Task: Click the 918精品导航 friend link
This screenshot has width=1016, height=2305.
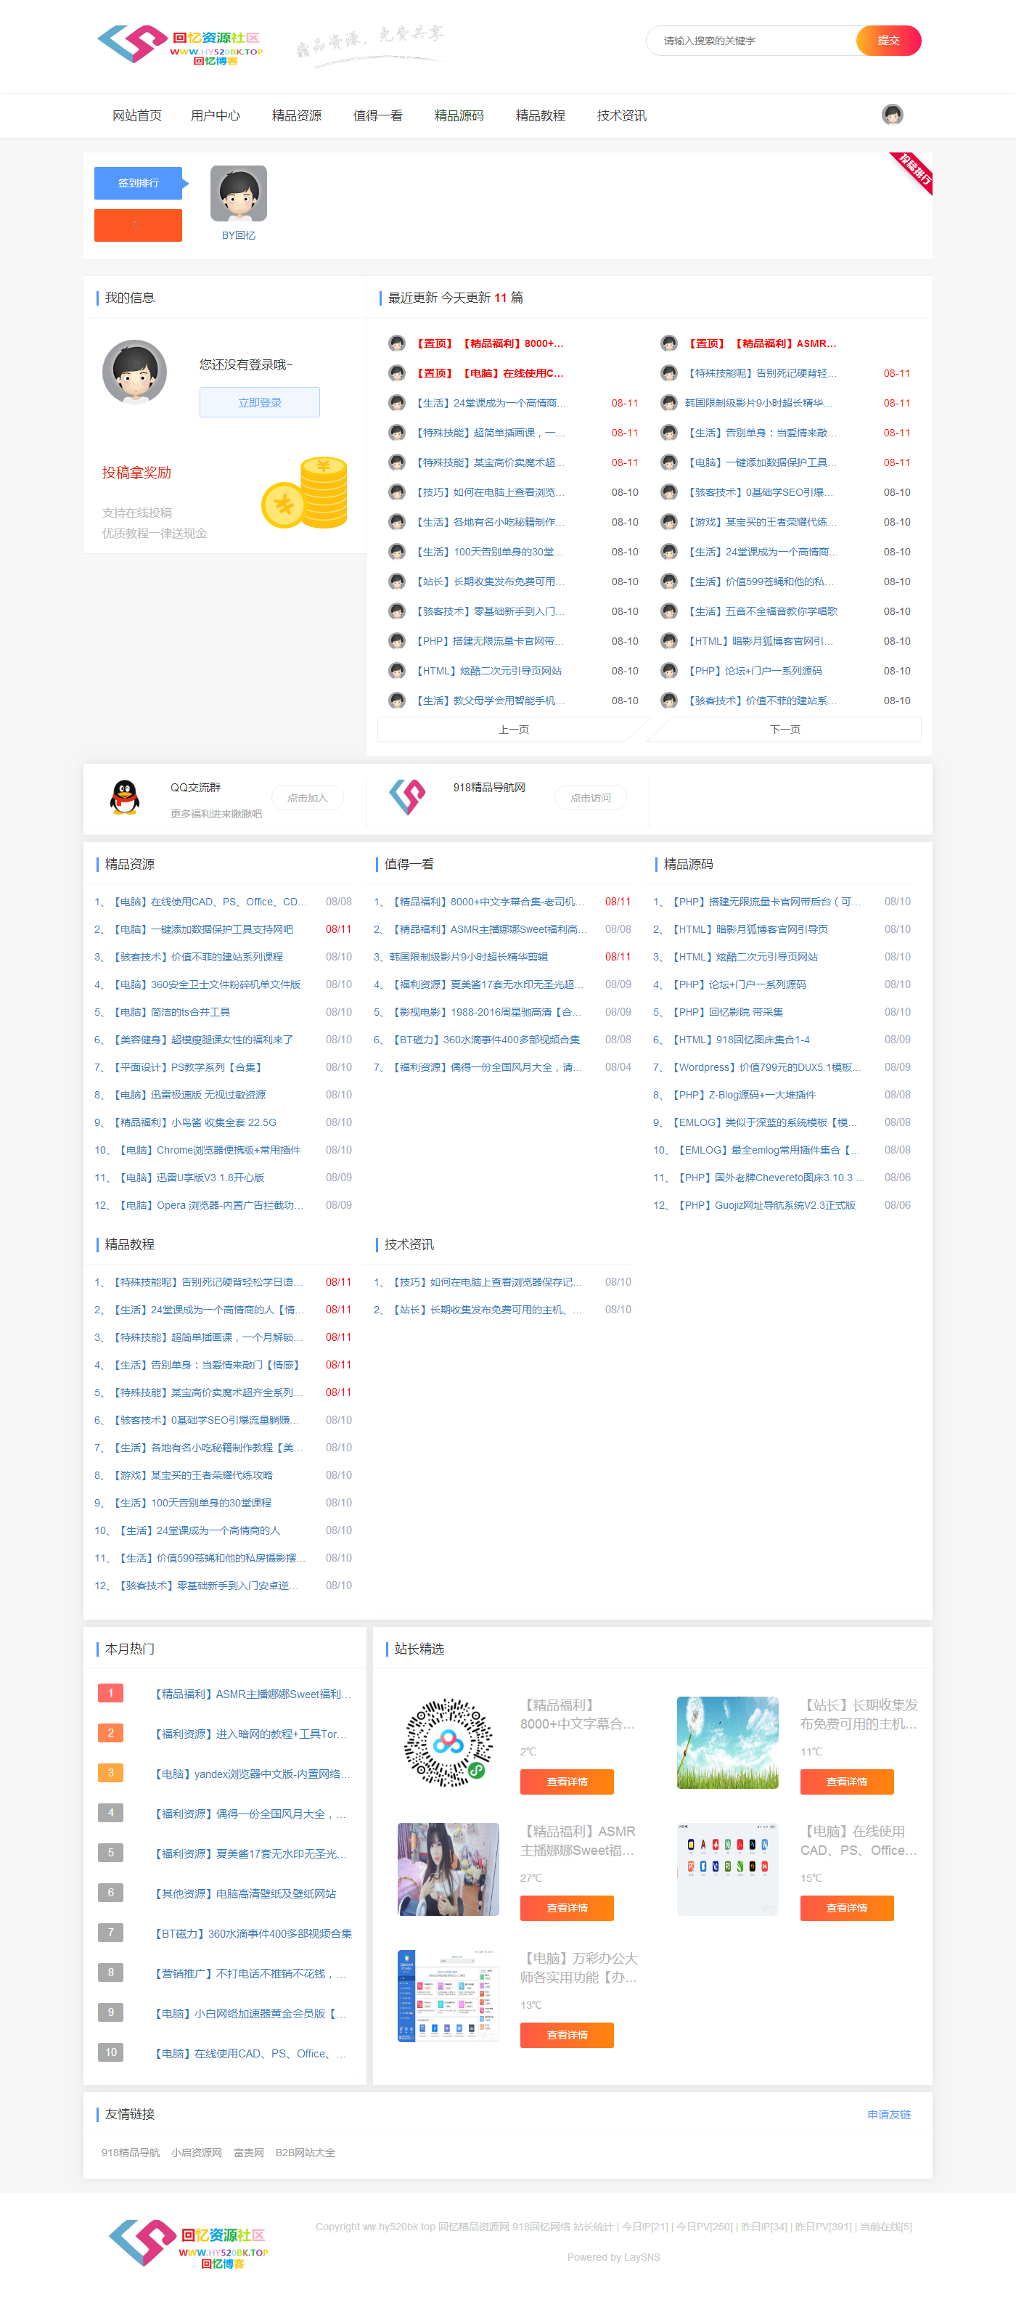Action: click(131, 2153)
